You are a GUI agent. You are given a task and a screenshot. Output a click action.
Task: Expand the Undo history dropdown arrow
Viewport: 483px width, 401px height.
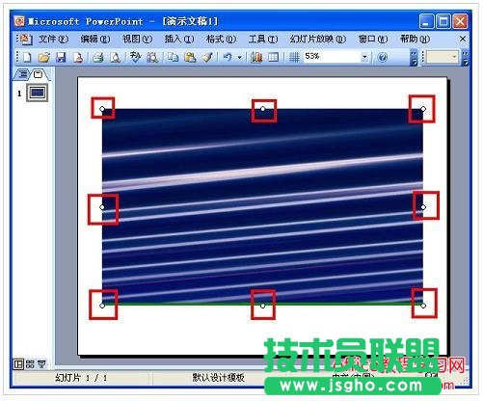pyautogui.click(x=239, y=58)
